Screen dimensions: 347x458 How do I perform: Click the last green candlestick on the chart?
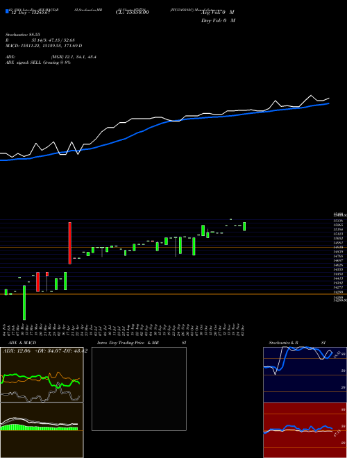click(x=244, y=226)
